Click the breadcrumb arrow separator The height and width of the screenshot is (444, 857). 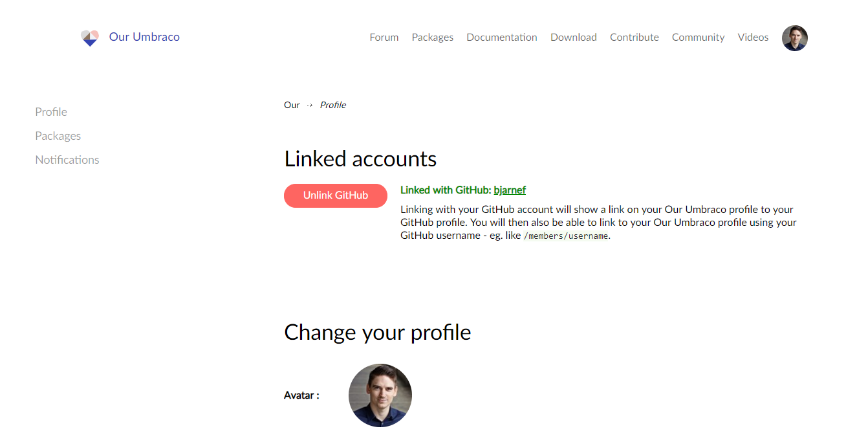click(309, 104)
